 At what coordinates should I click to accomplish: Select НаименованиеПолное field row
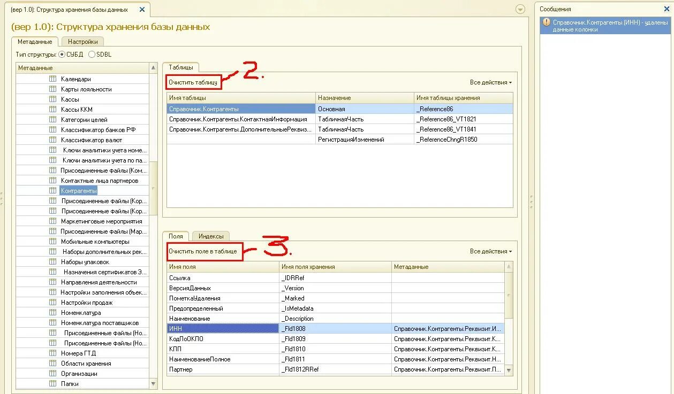pos(336,359)
